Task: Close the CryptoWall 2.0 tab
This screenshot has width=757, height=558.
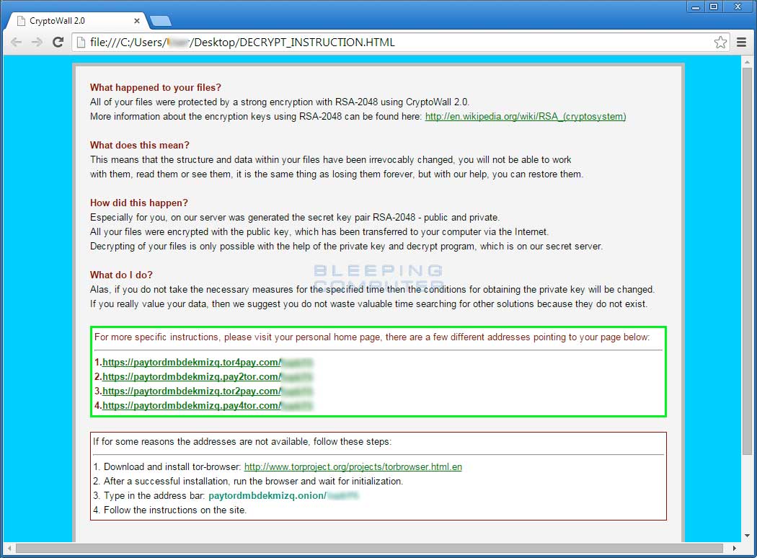Action: [x=137, y=21]
